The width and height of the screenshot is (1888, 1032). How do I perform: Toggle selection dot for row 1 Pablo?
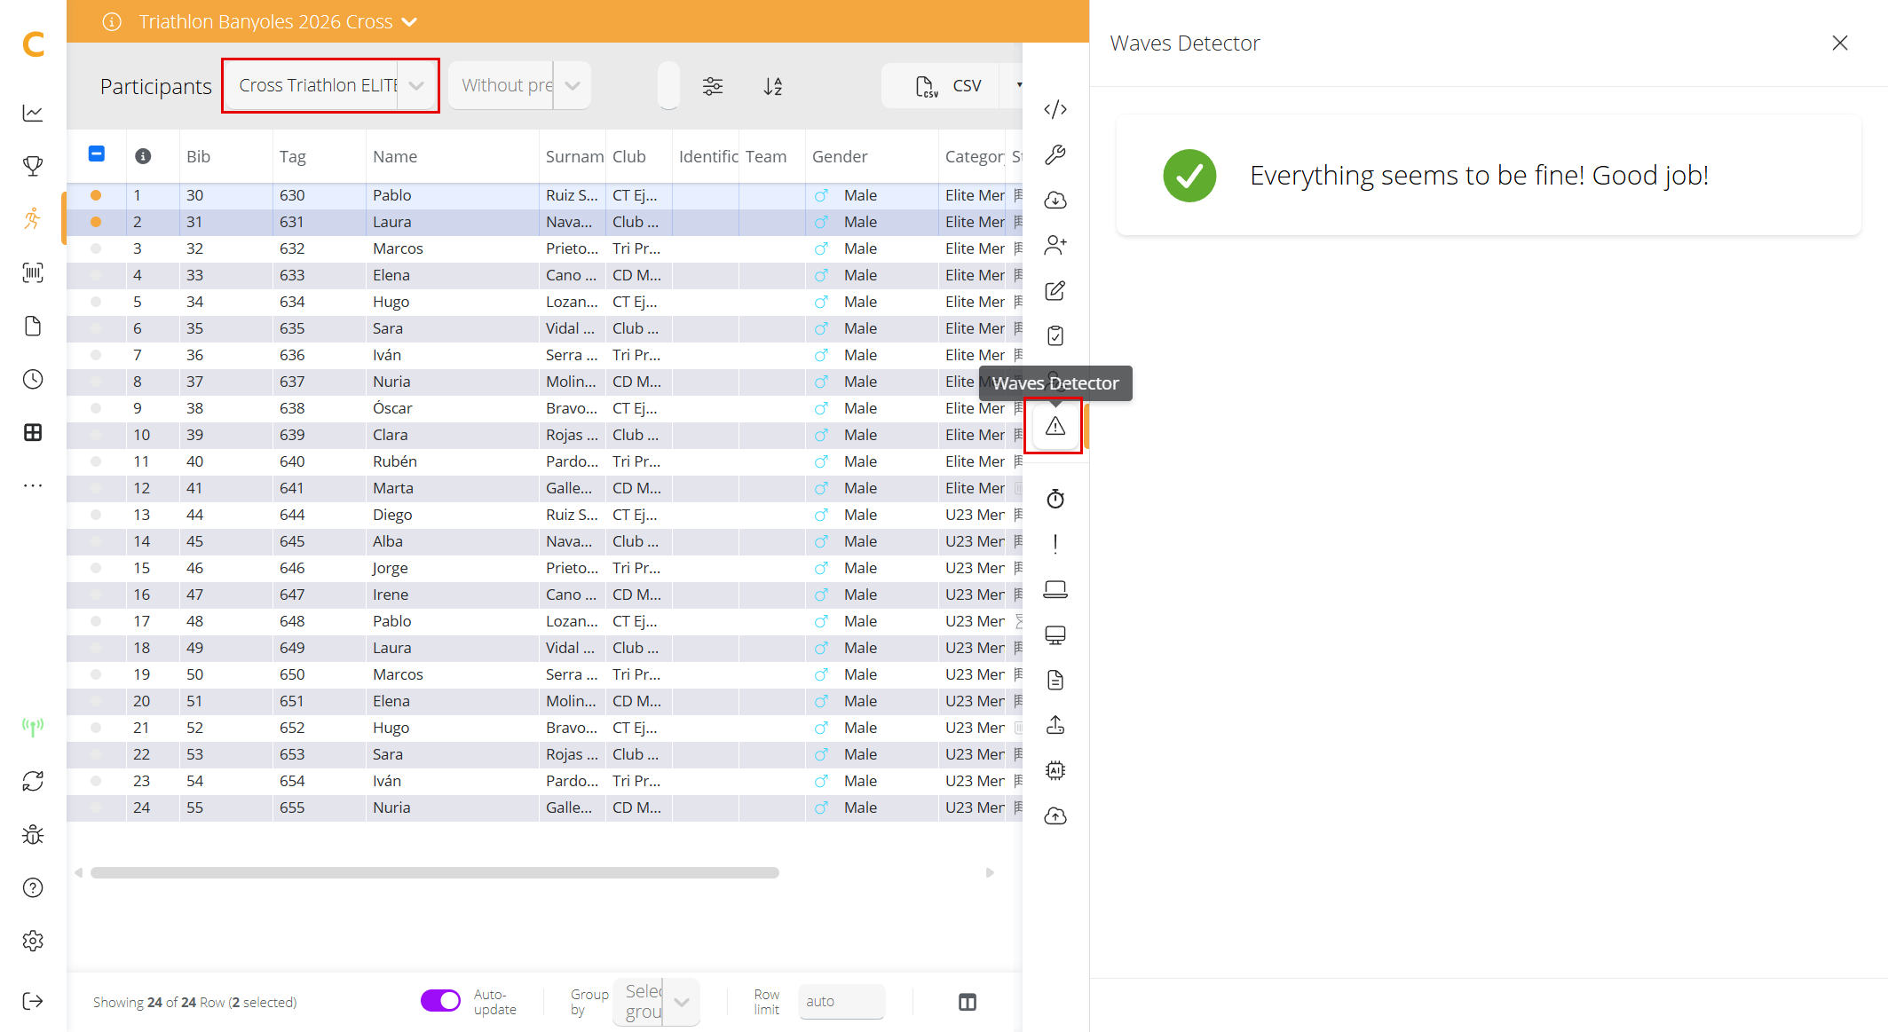[x=96, y=195]
